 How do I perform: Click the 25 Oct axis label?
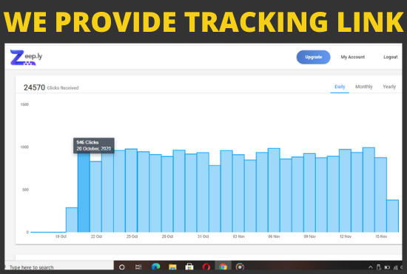(132, 236)
